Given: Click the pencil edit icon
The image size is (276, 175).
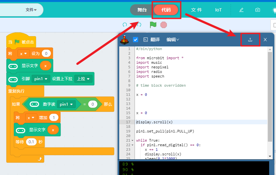Looking at the screenshot, I should 241,10.
